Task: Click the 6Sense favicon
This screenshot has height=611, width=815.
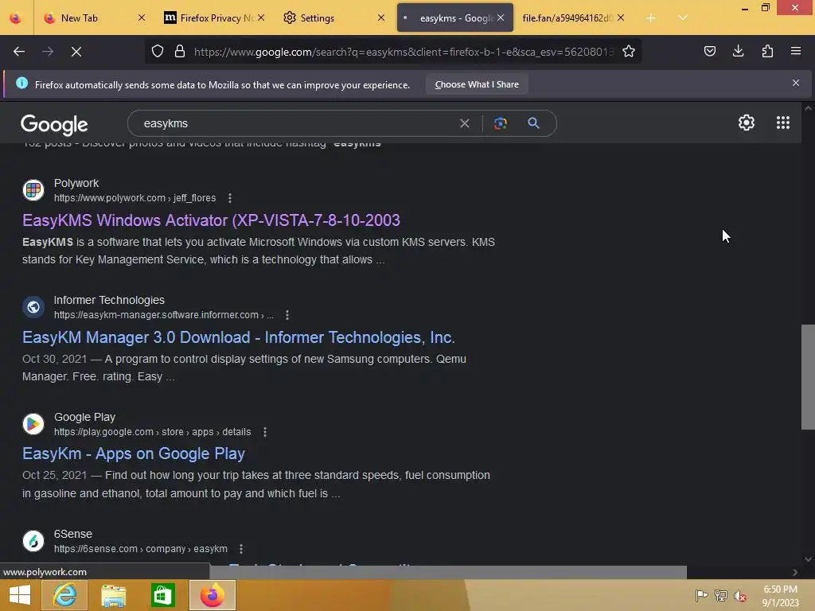Action: [x=33, y=541]
